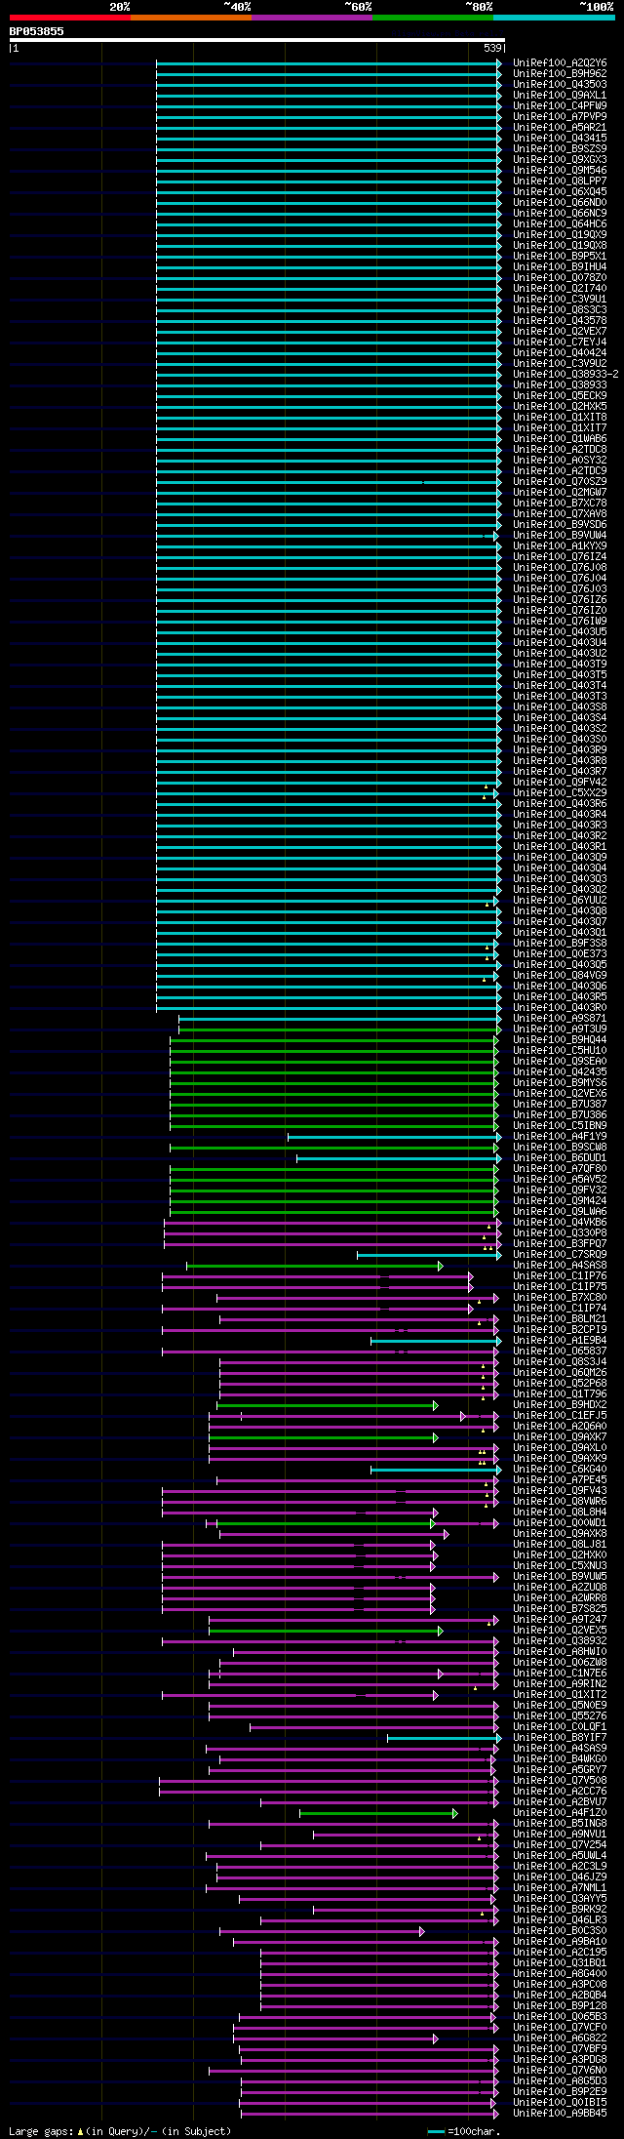Screen dimensions: 624x2139
Task: Select hit label UniRef100_B9H962
Action: click(x=560, y=74)
